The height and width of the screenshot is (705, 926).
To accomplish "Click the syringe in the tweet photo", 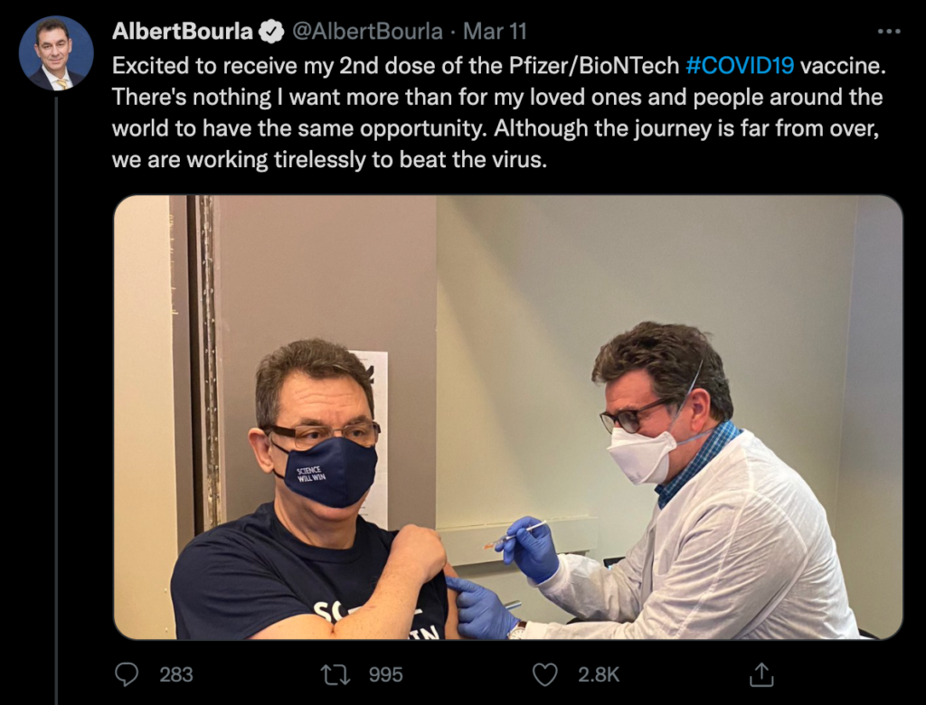I will [515, 534].
